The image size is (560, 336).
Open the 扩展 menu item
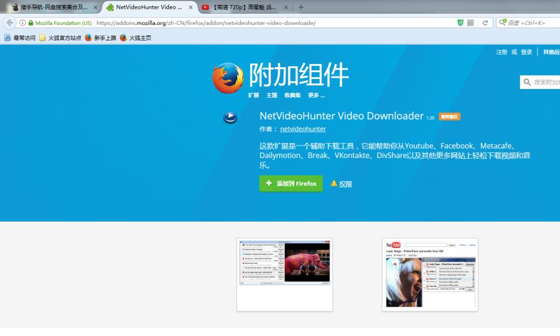click(254, 95)
